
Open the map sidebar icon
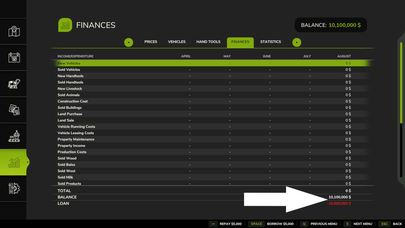click(14, 31)
